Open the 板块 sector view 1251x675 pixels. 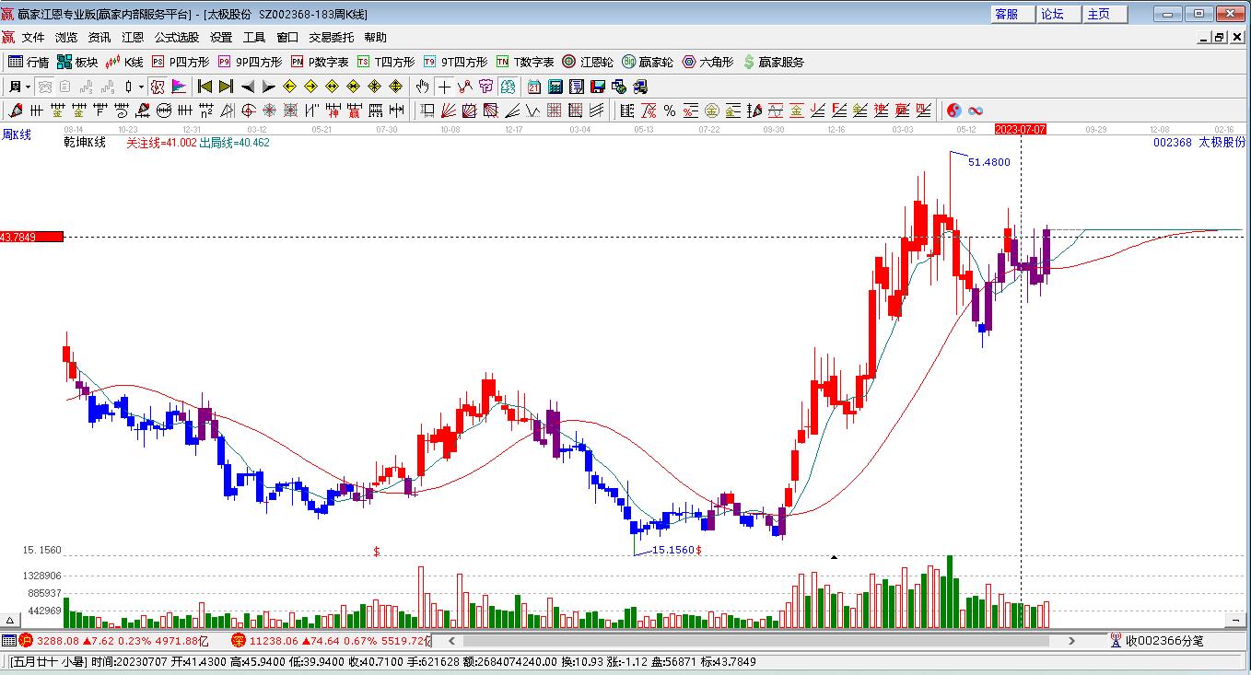[x=77, y=62]
